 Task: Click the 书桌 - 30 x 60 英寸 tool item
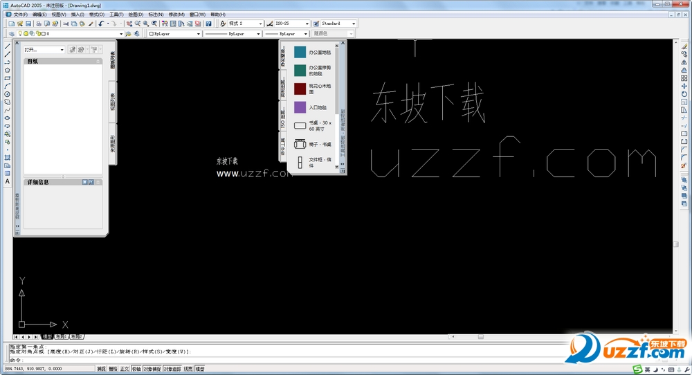[x=313, y=126]
